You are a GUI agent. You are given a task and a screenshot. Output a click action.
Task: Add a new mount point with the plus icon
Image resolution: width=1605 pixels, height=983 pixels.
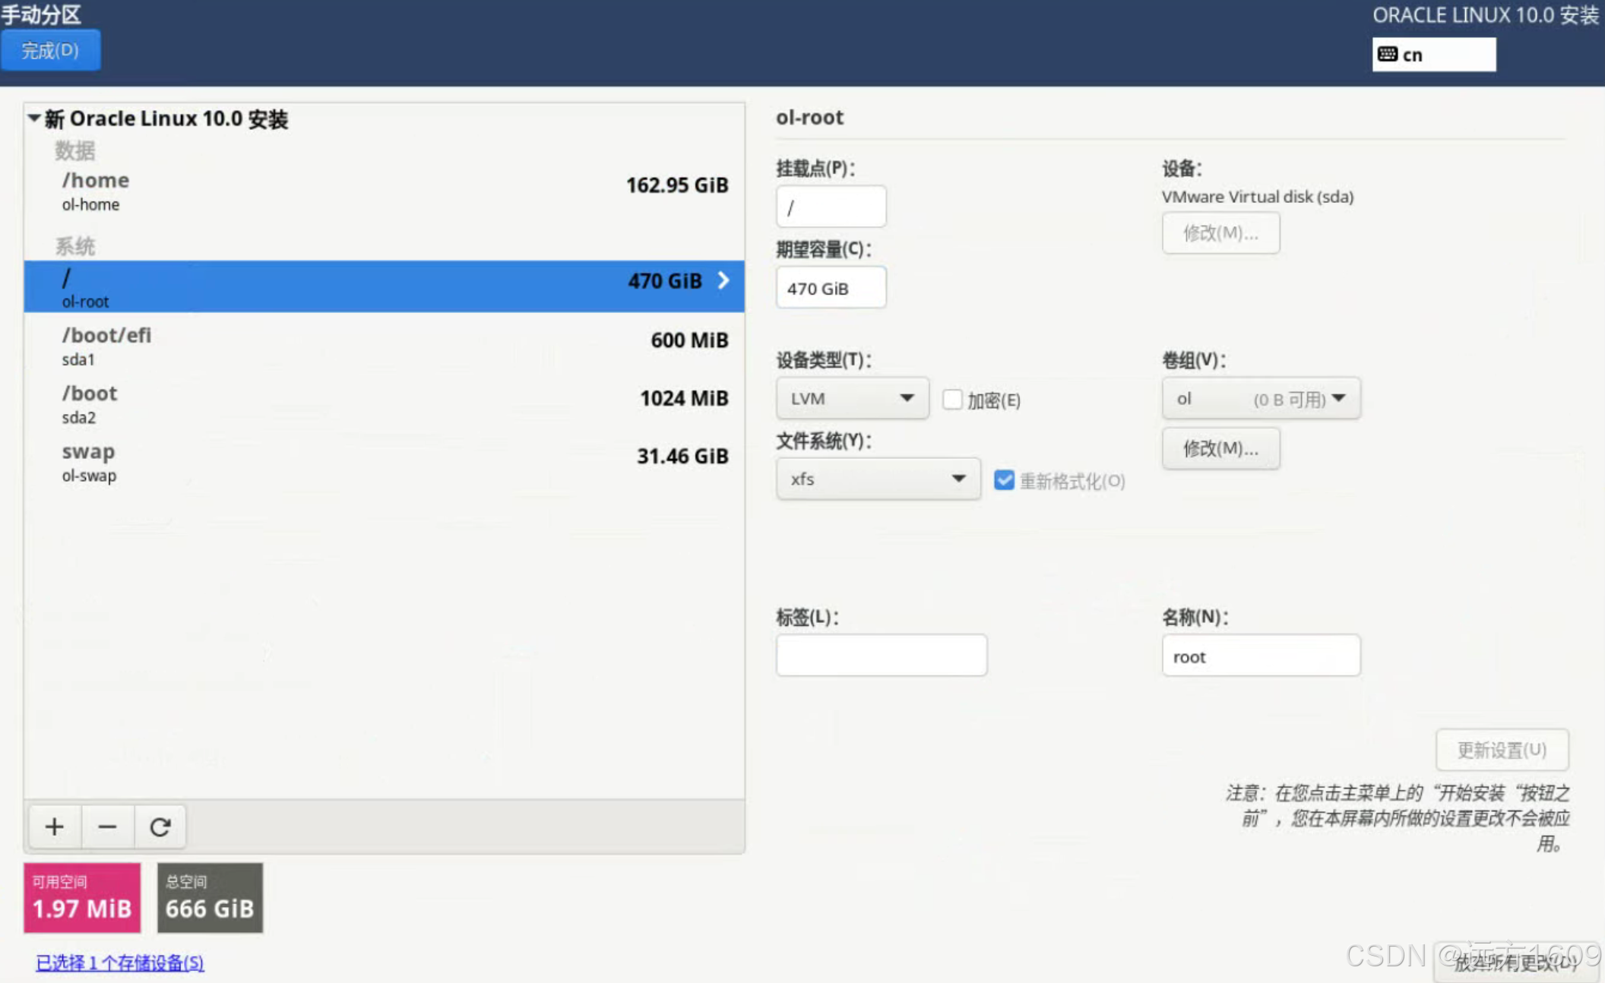point(55,827)
